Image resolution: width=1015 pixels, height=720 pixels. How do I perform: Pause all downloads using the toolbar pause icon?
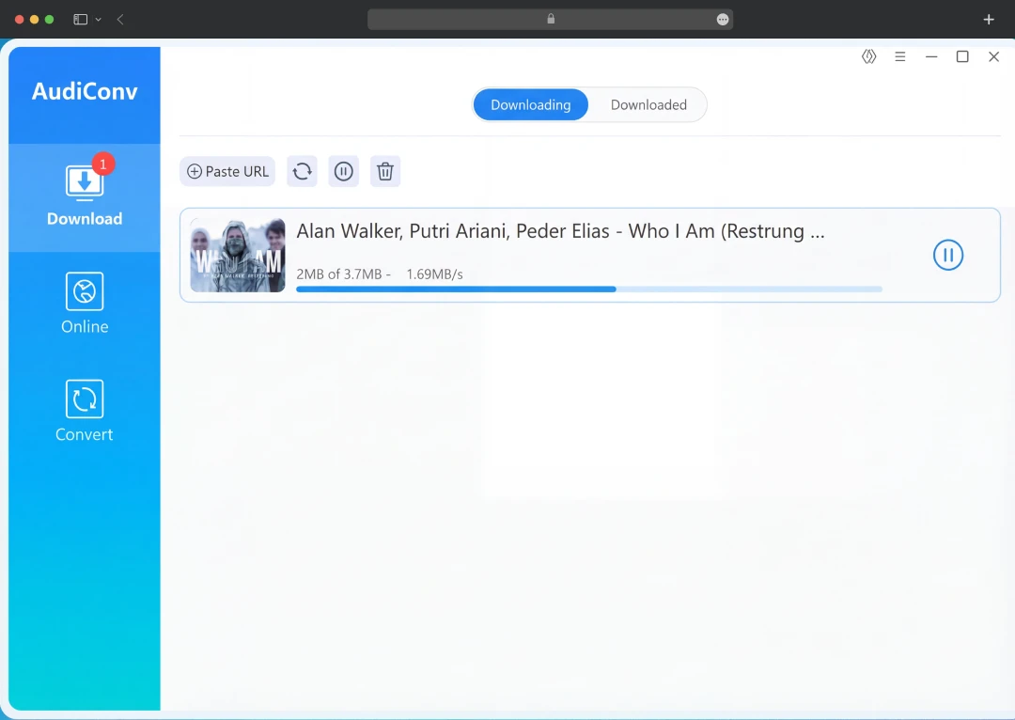(x=343, y=171)
